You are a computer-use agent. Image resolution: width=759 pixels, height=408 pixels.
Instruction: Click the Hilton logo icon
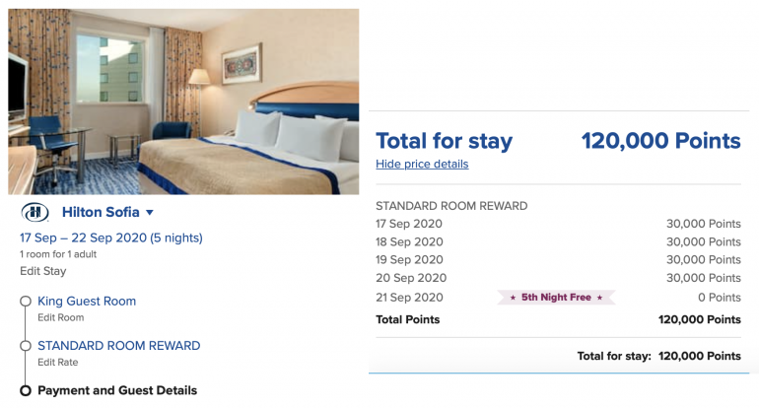pos(34,212)
